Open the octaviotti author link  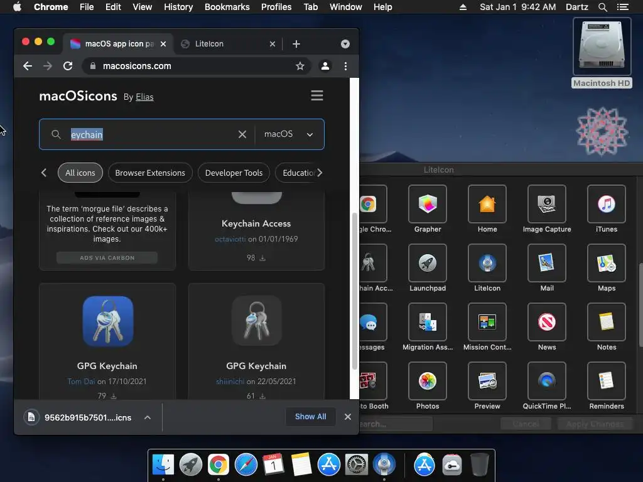[230, 239]
